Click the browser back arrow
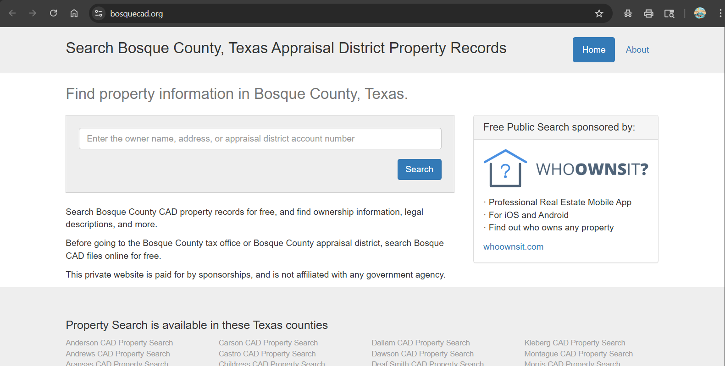Screen dimensions: 725x366 (x=12, y=13)
